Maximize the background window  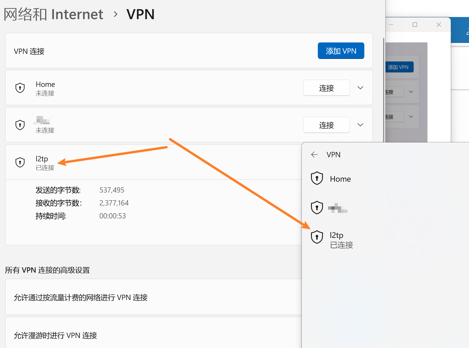pos(415,25)
